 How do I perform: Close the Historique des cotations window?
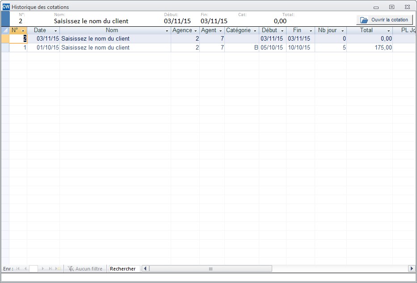point(408,7)
